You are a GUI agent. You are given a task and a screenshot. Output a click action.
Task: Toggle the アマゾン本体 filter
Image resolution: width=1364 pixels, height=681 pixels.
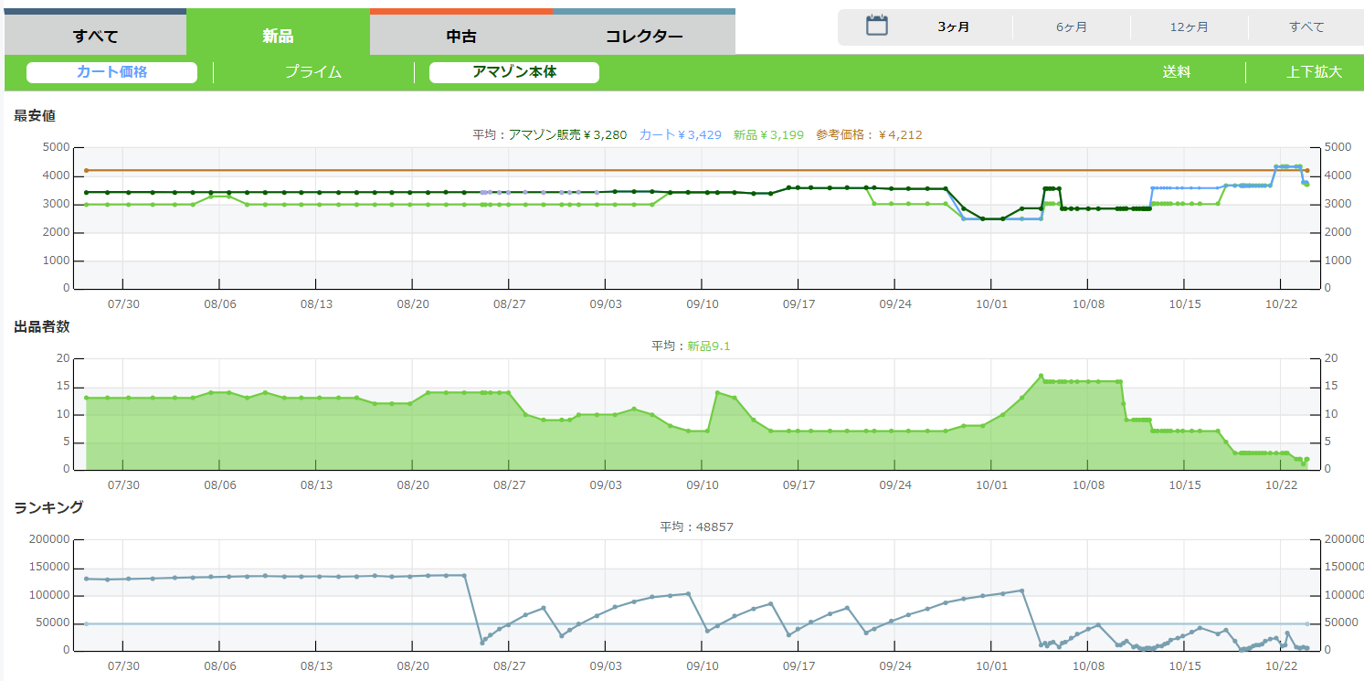(514, 72)
